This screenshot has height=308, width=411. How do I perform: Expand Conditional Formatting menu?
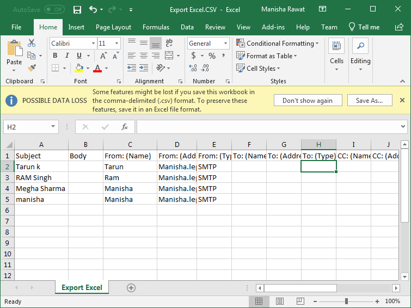point(277,44)
